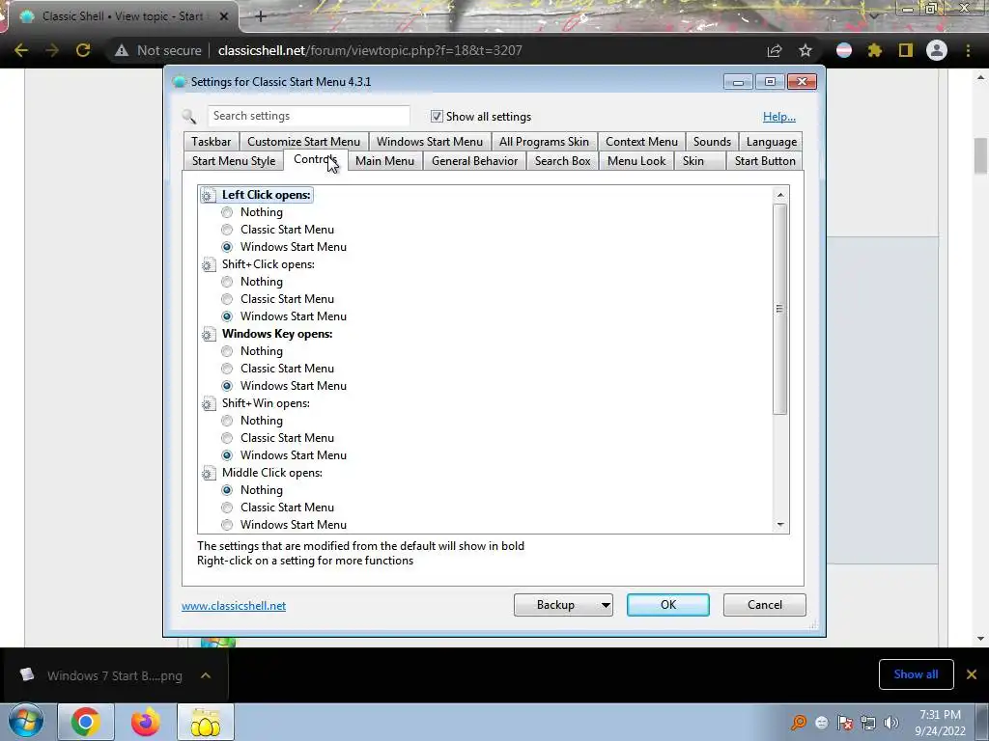Click the Action Center flag tray icon

[845, 723]
